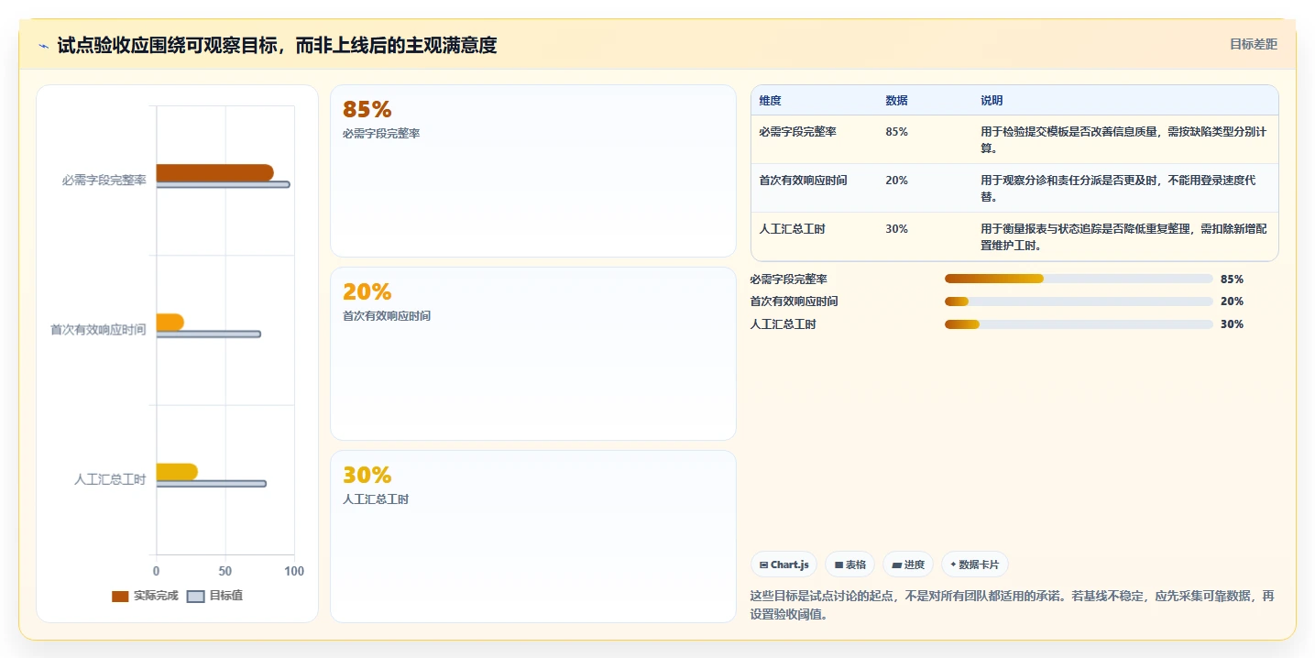
Task: Click the 人工汇总工时 card caption
Action: [x=376, y=499]
